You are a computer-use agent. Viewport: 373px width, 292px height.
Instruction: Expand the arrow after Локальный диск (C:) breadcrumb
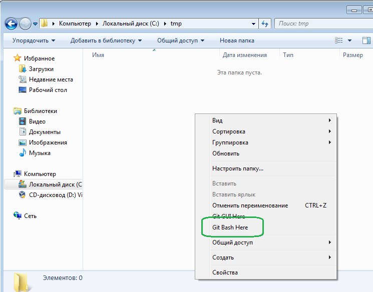[165, 23]
